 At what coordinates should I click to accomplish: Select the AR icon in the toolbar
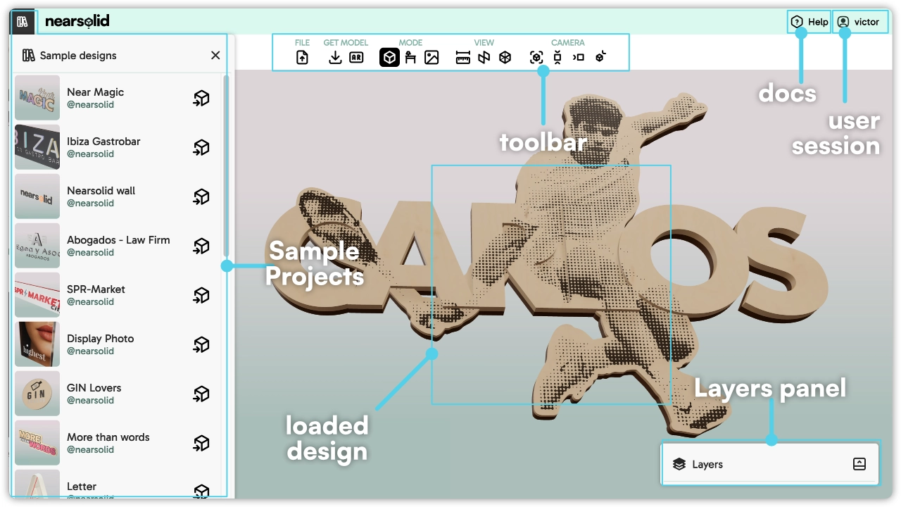click(x=356, y=57)
